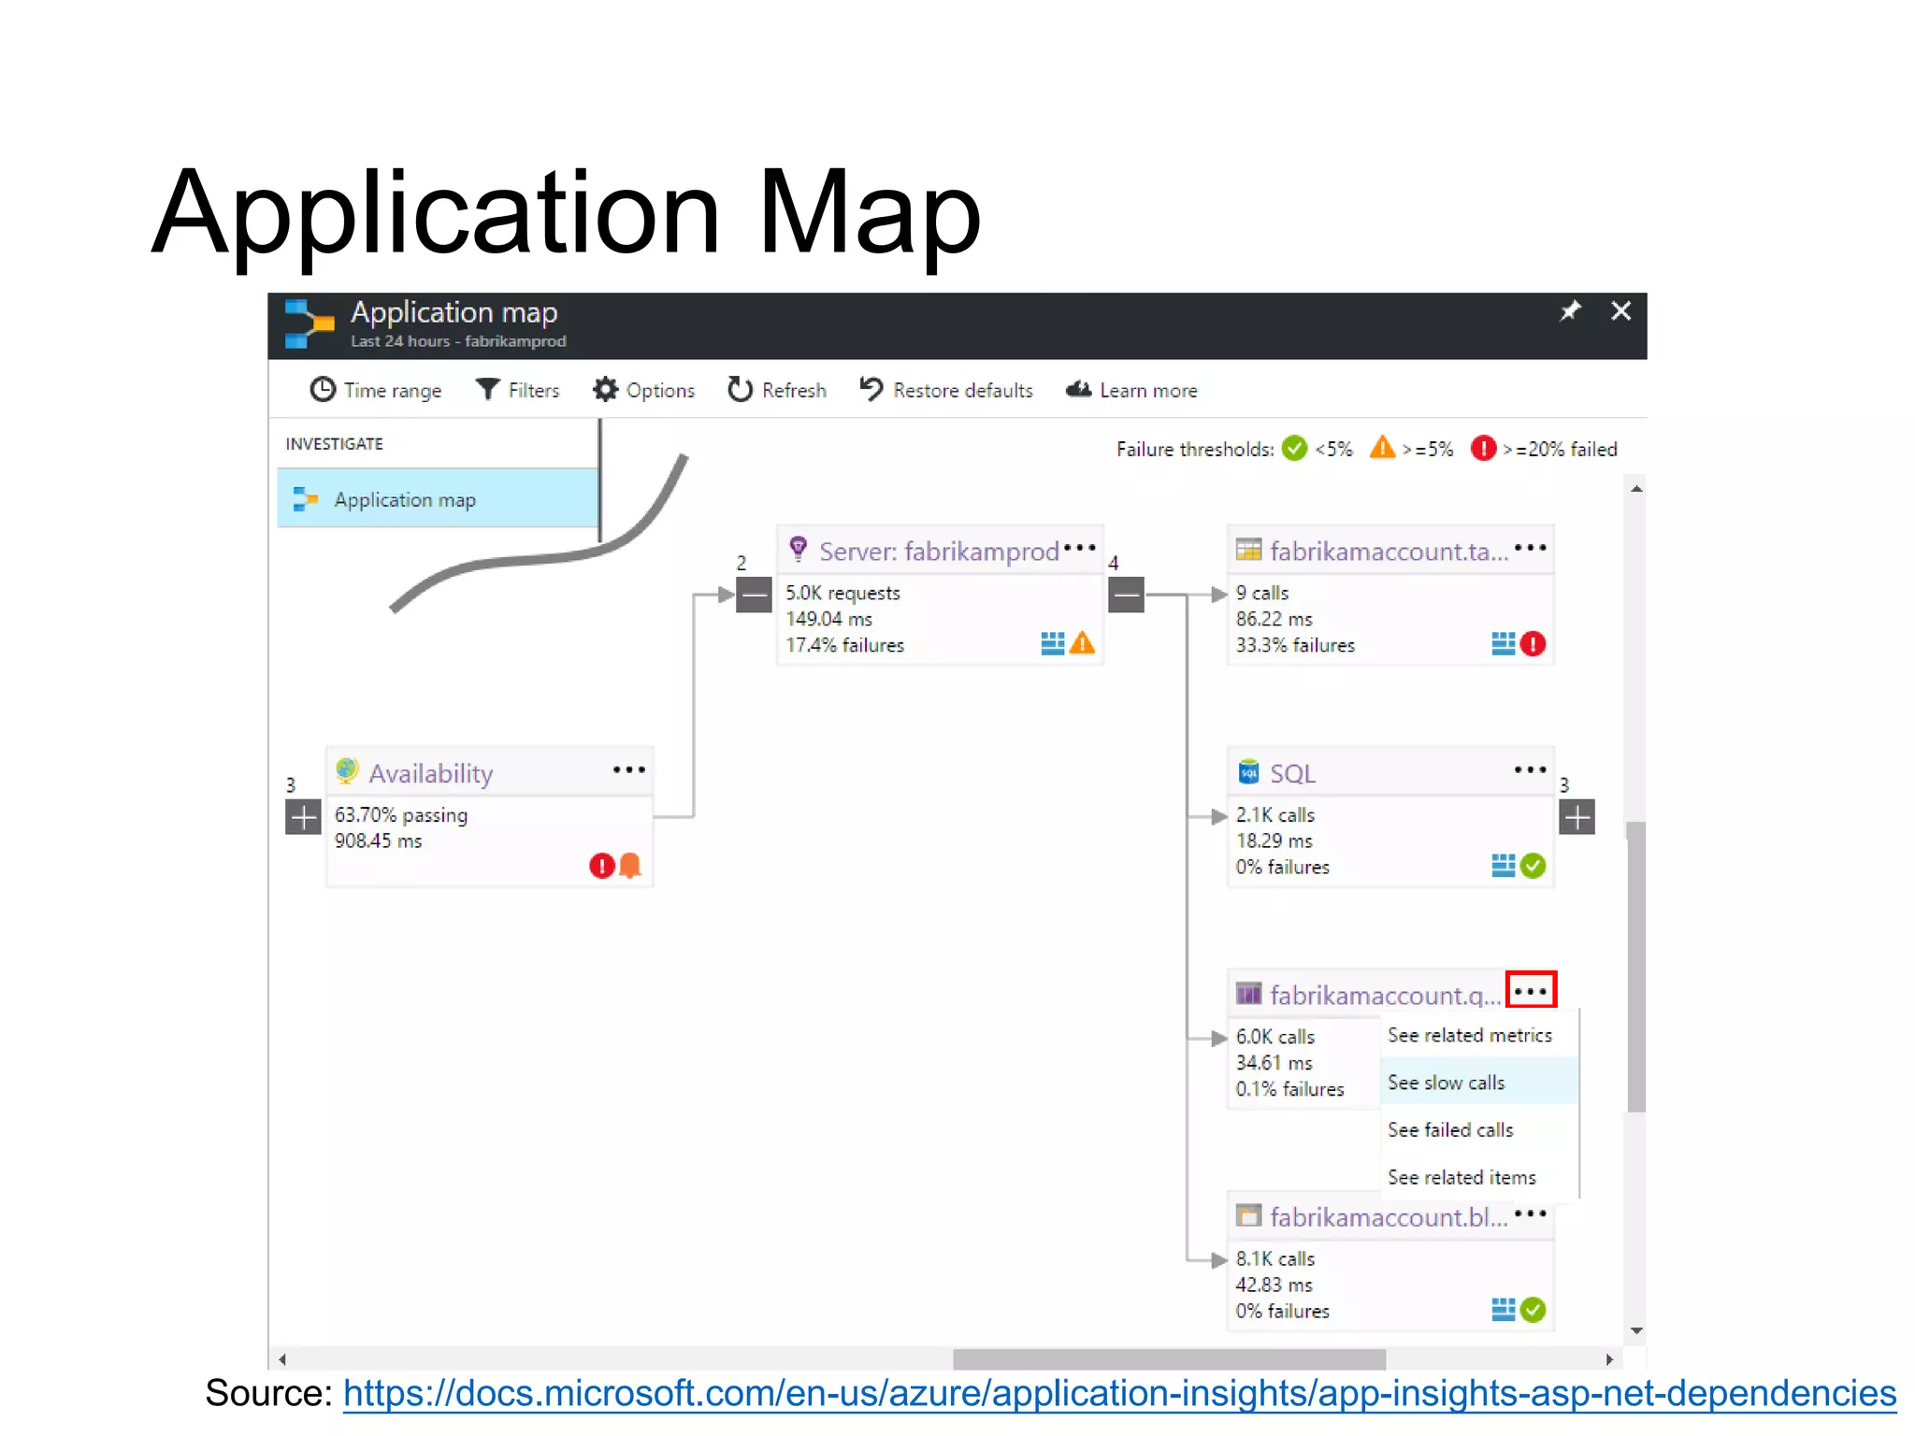Screen dimensions: 1915x1436
Task: Click the red error icon on the fabrikamaccount.ta node
Action: click(x=1533, y=644)
